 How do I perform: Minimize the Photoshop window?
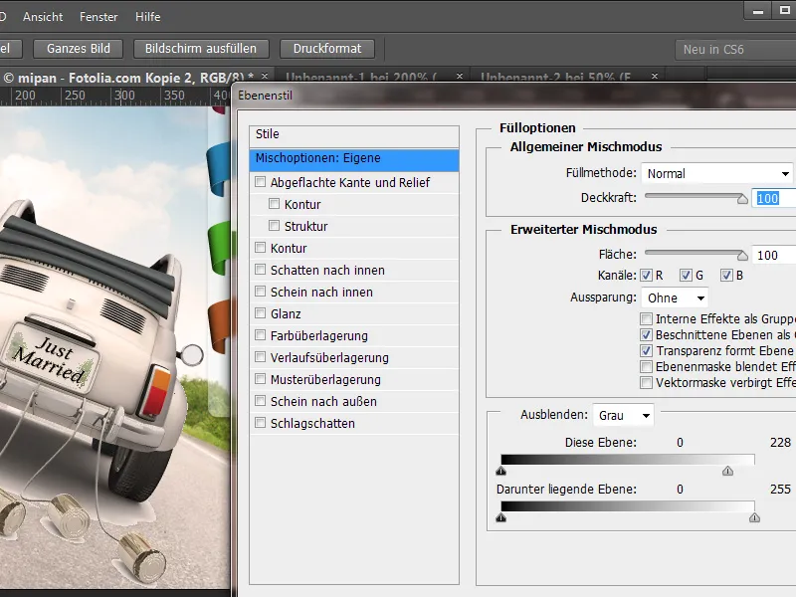tap(758, 11)
